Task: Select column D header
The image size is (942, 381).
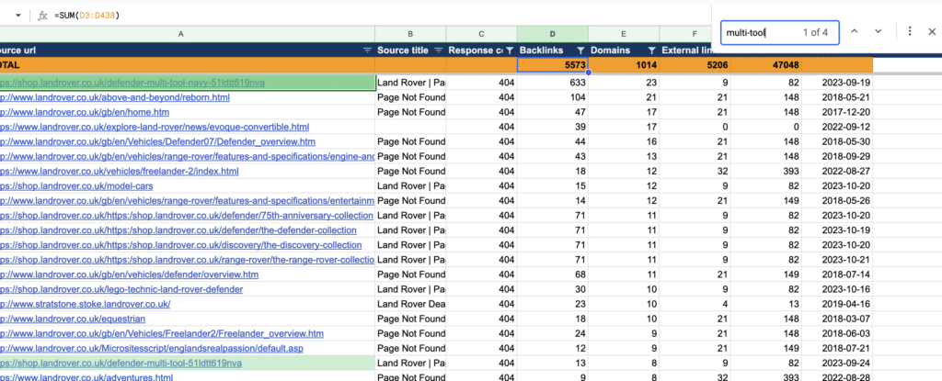Action: (x=552, y=35)
